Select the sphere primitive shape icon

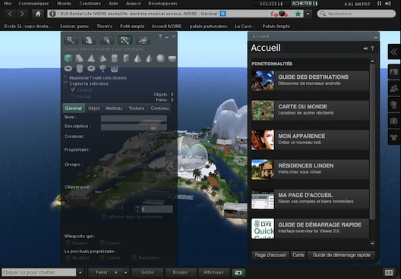(160, 58)
